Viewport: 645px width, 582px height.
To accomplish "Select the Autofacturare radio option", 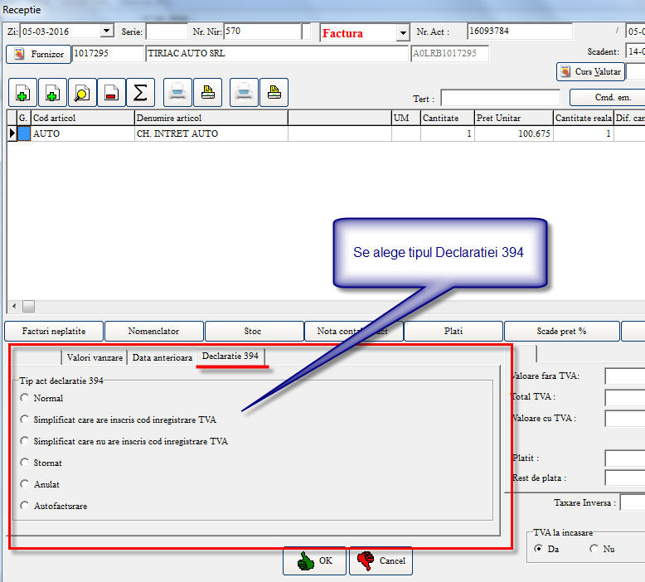I will point(25,506).
